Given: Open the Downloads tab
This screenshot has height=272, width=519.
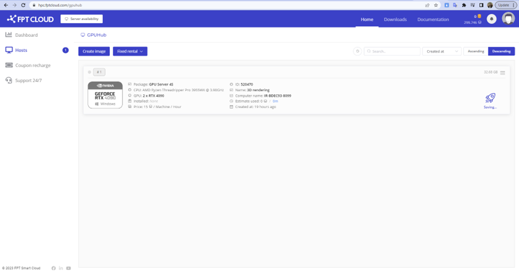Looking at the screenshot, I should pos(395,20).
